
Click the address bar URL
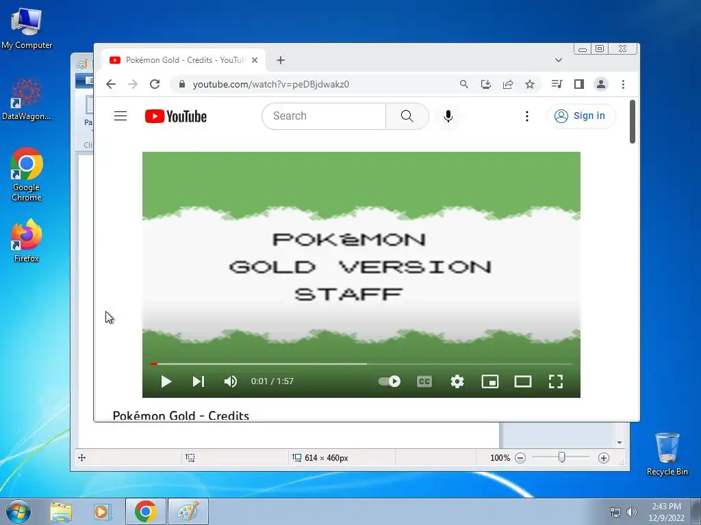point(271,84)
